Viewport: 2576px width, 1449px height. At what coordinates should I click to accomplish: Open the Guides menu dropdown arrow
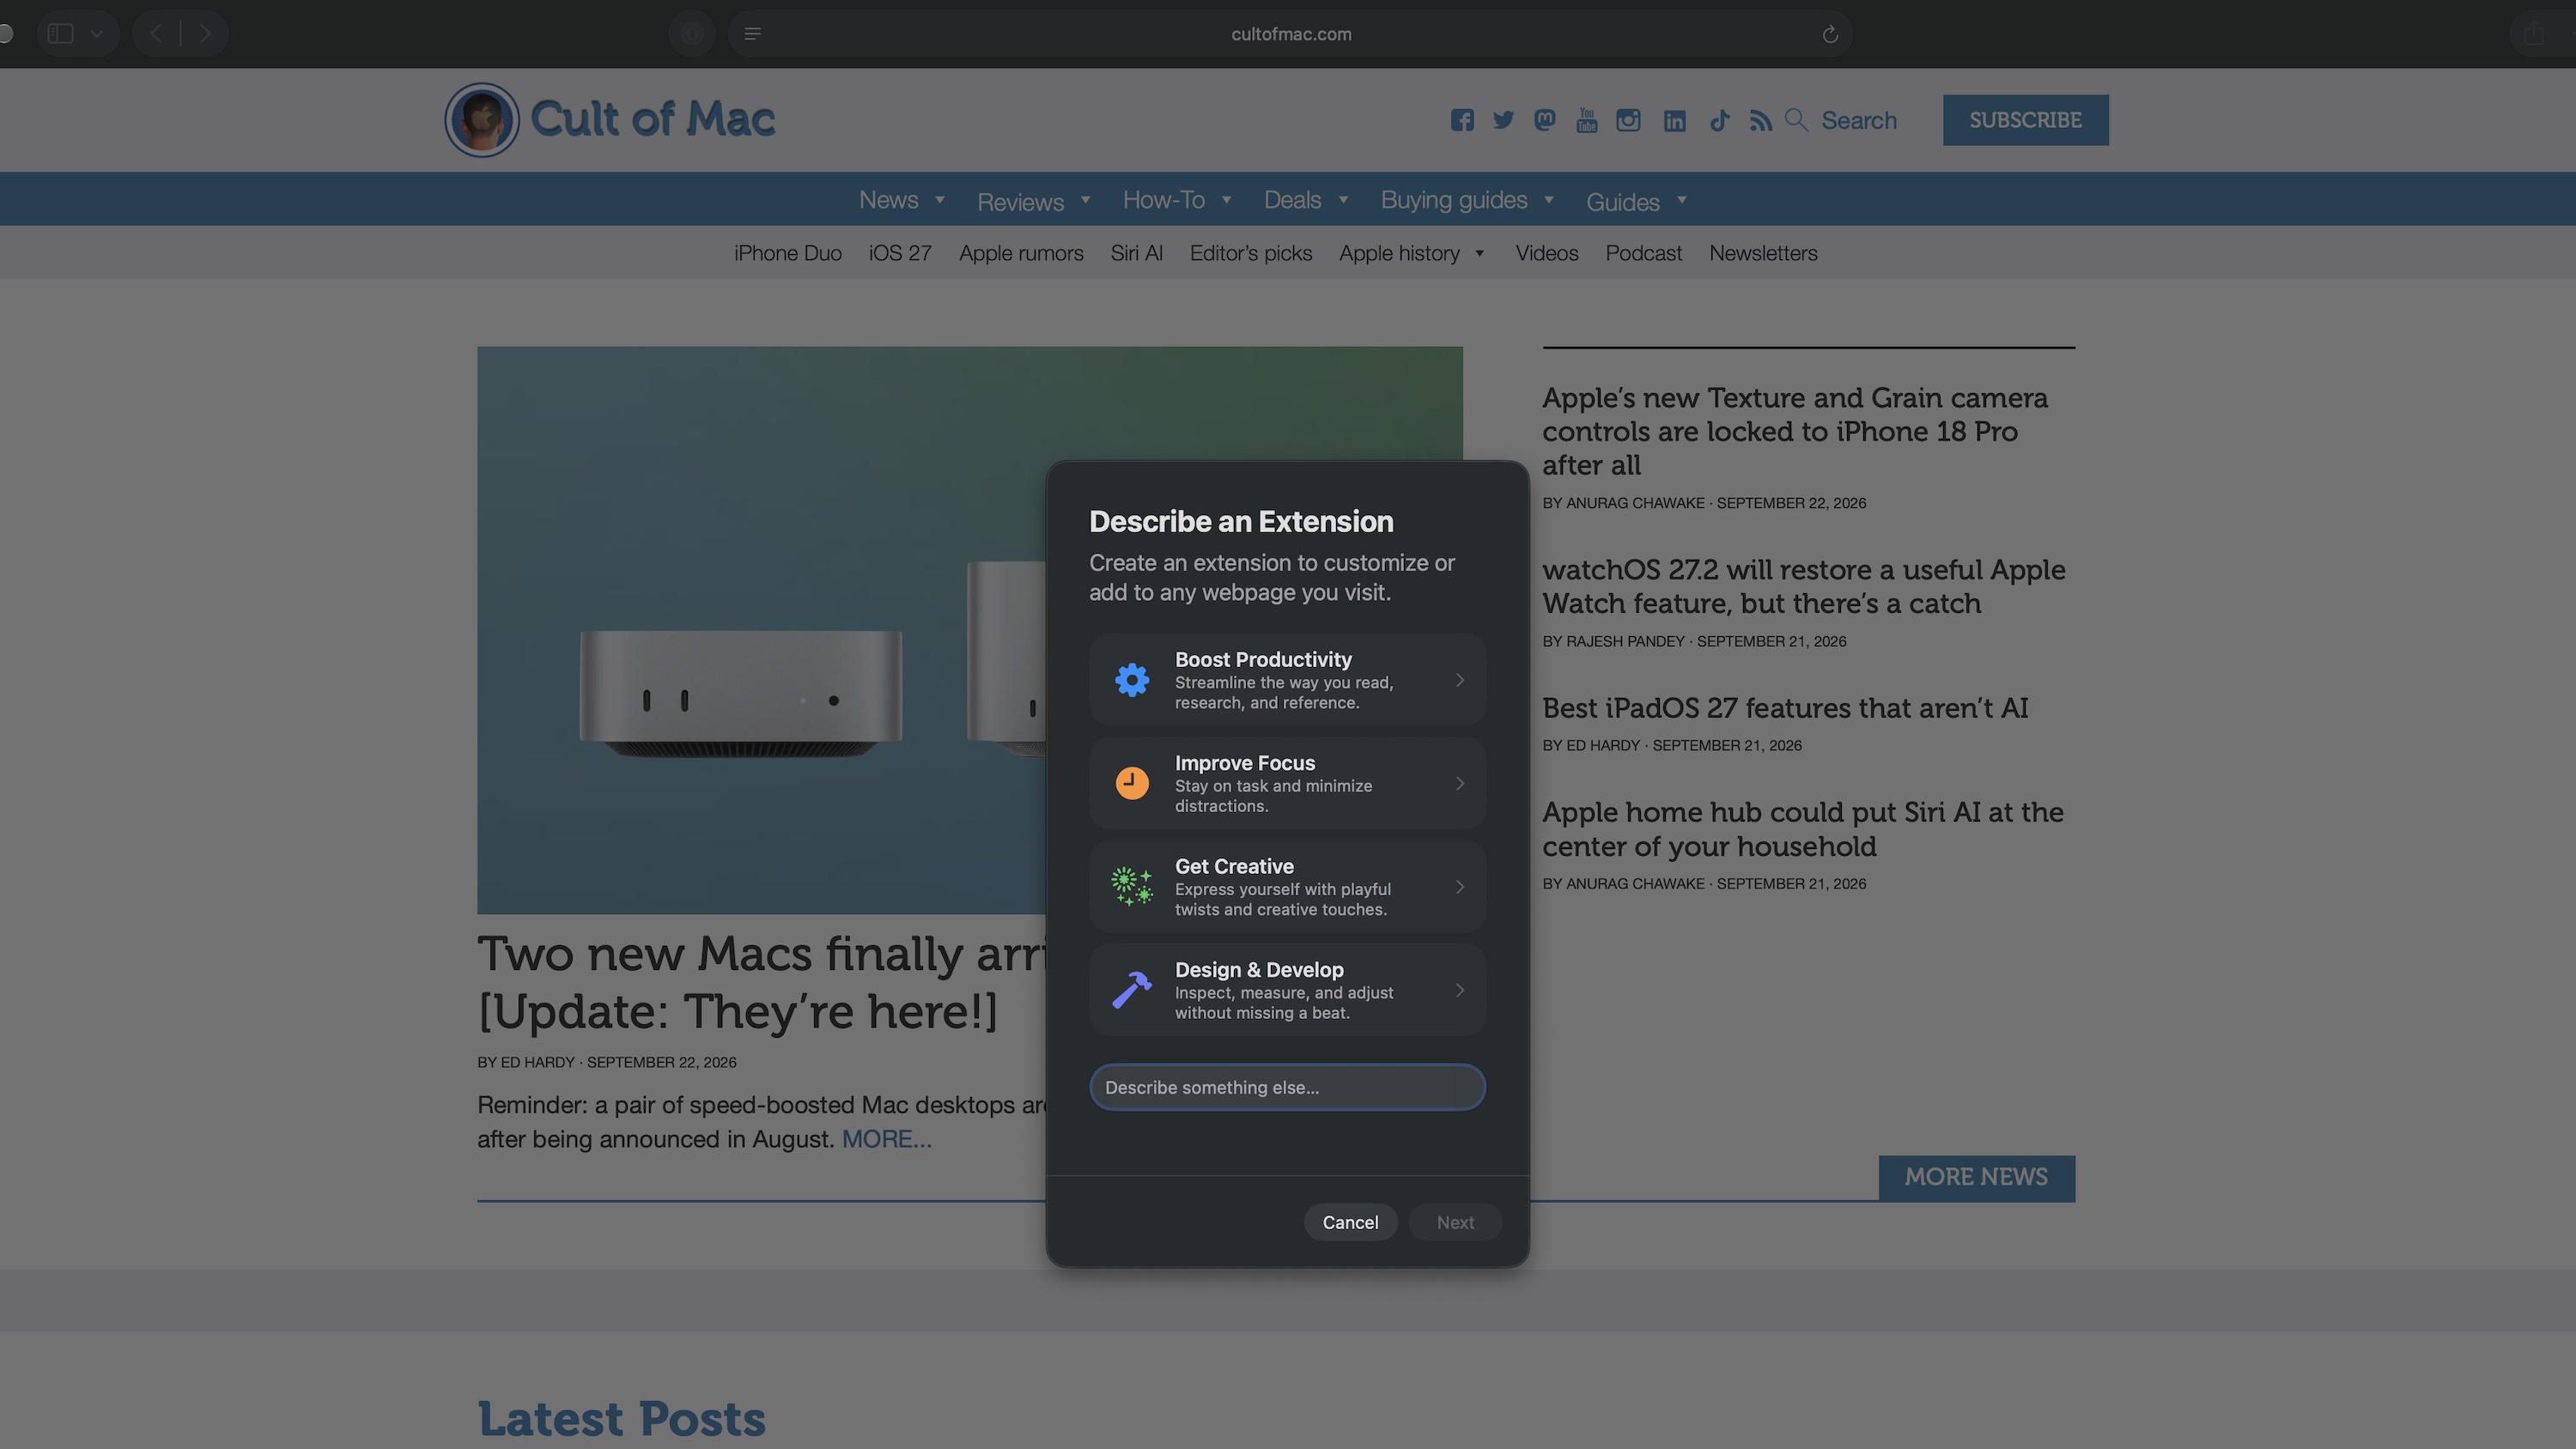coord(1682,200)
